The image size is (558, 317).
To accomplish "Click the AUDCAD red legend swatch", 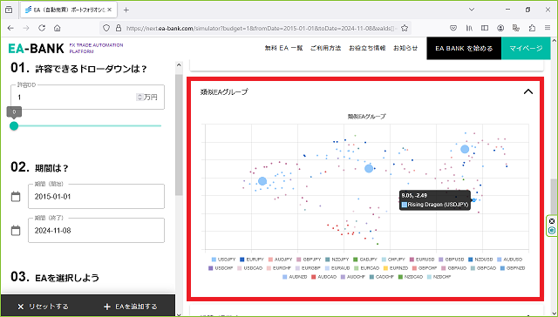I will (x=314, y=277).
